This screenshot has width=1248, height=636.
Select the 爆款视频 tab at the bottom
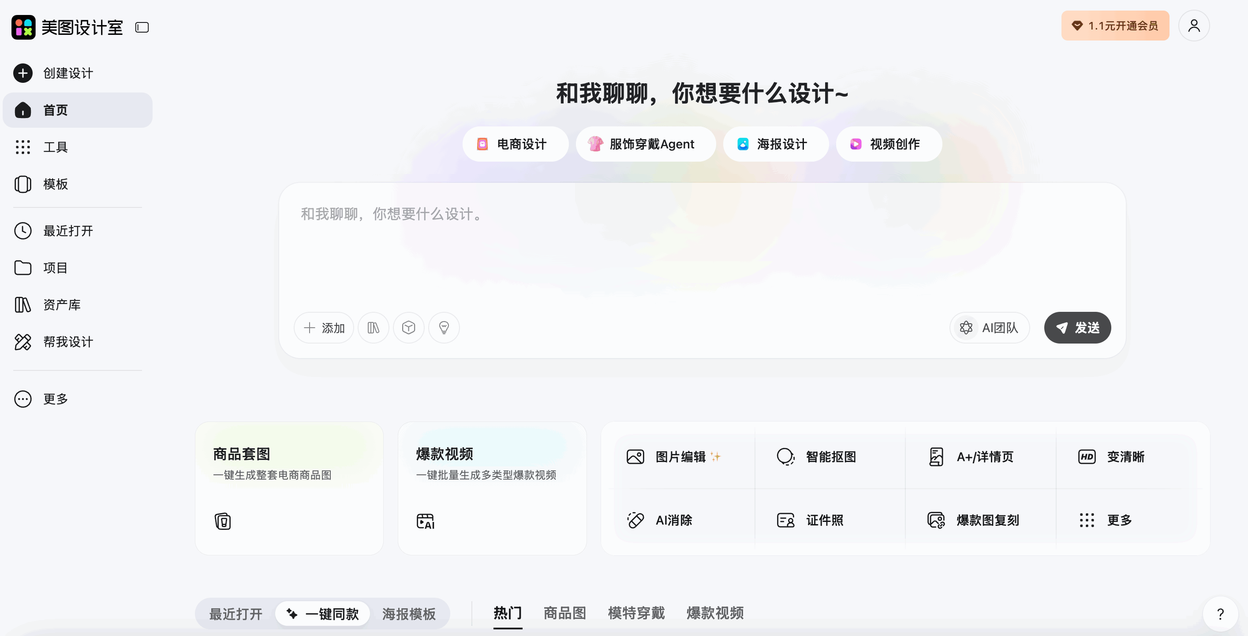click(x=715, y=613)
